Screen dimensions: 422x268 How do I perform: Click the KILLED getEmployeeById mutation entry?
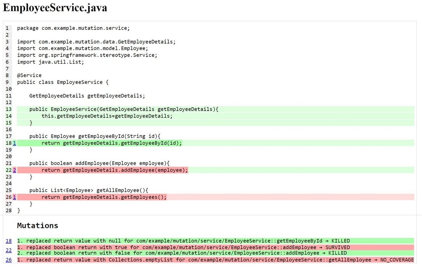(x=183, y=241)
